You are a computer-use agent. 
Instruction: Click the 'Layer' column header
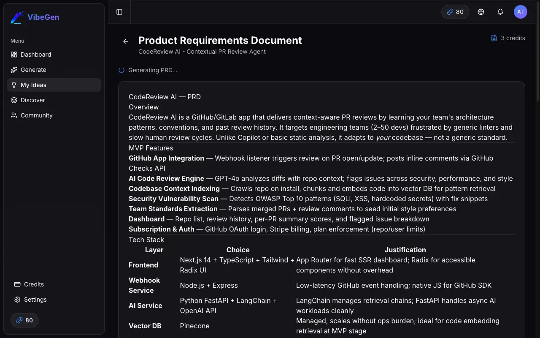click(154, 250)
